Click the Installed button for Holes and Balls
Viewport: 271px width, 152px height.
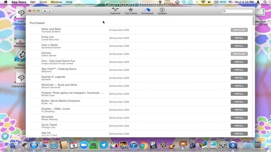click(239, 30)
